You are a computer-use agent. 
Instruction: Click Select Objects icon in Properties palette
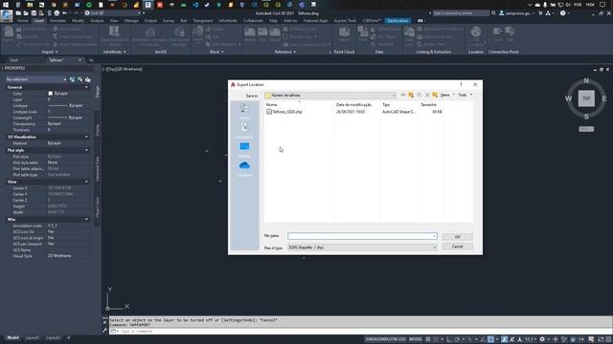coord(80,79)
